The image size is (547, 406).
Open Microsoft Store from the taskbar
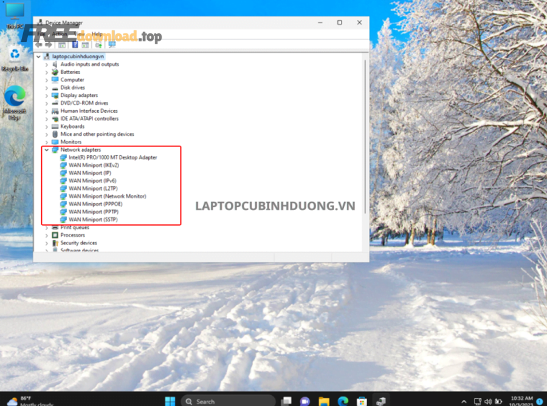362,401
